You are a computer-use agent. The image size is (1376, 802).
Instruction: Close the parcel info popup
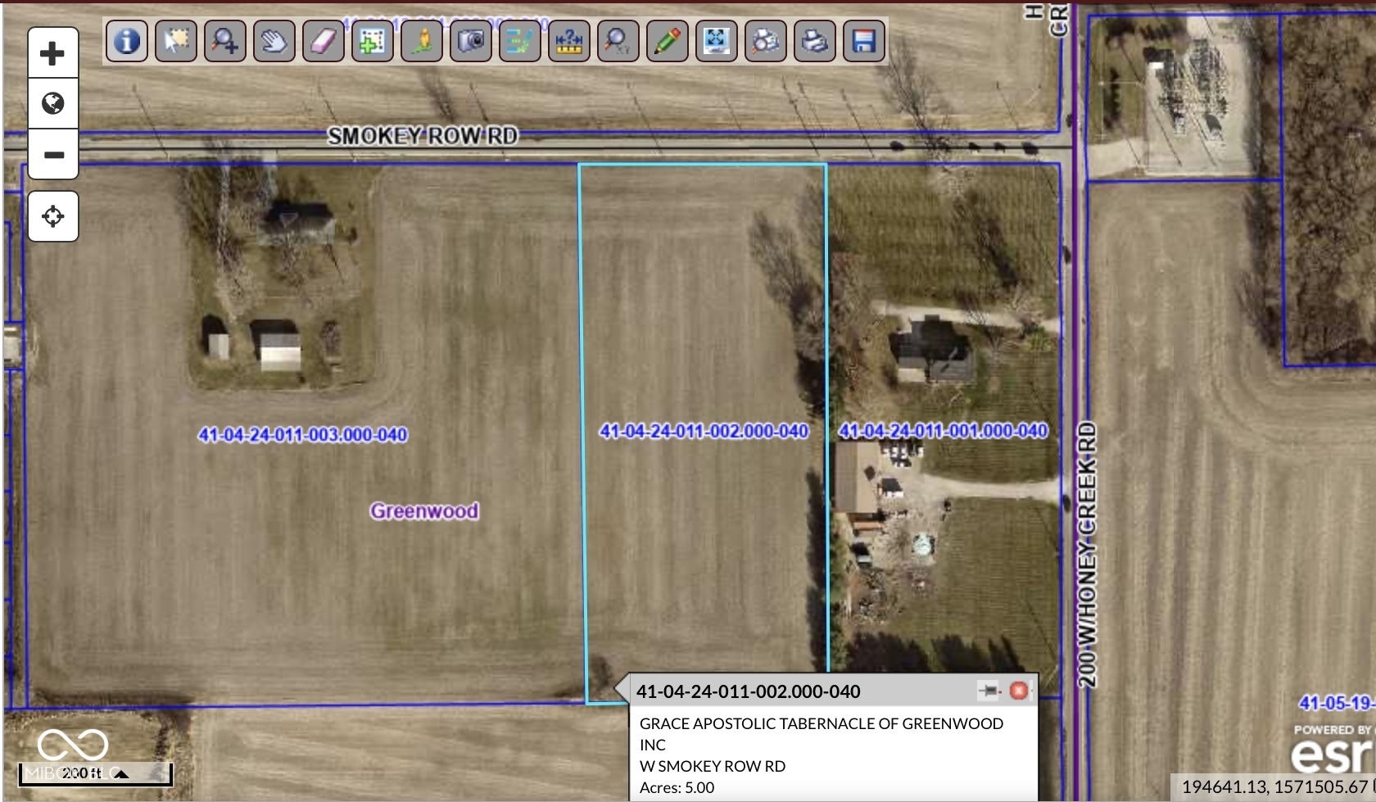(x=1018, y=691)
